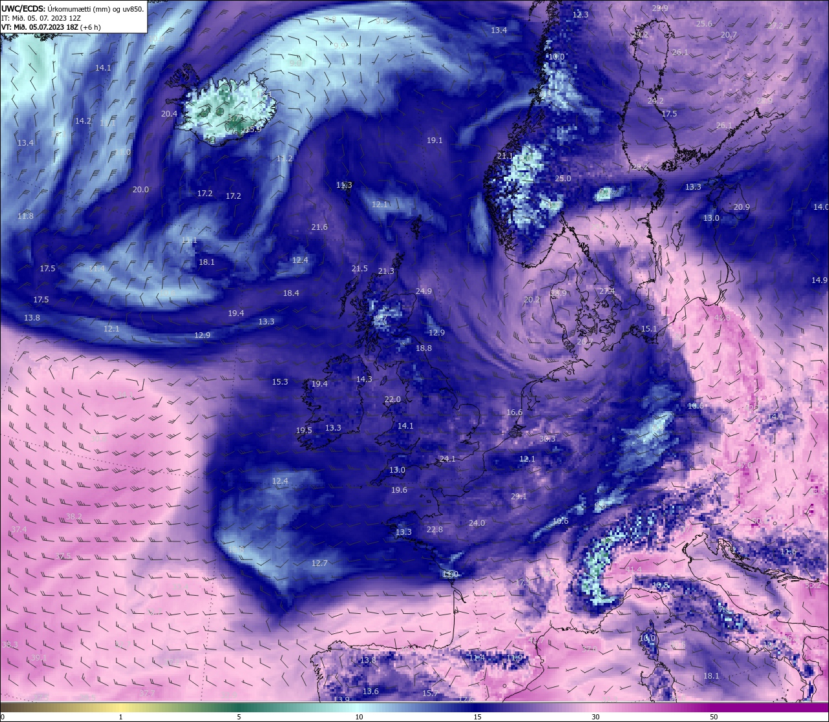Click the 14.3 value label
This screenshot has height=722, width=829.
(364, 379)
